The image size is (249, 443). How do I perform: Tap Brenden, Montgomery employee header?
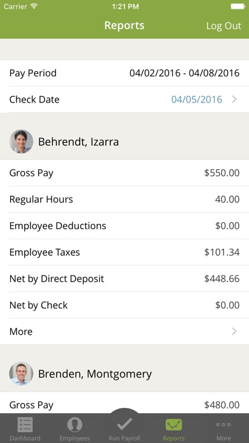[124, 374]
